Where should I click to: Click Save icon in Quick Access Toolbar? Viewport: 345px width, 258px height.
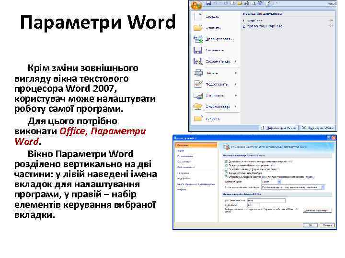(x=208, y=3)
